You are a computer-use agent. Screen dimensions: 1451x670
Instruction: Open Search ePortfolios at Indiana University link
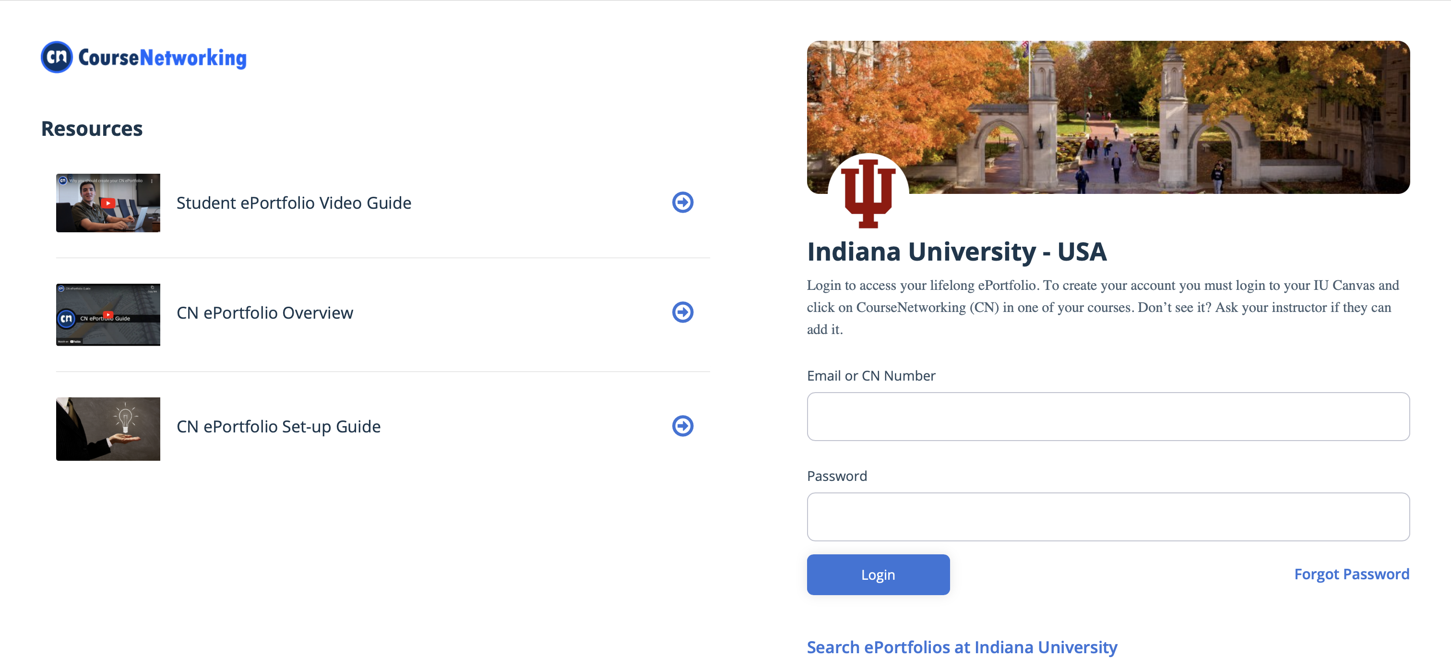pos(962,647)
